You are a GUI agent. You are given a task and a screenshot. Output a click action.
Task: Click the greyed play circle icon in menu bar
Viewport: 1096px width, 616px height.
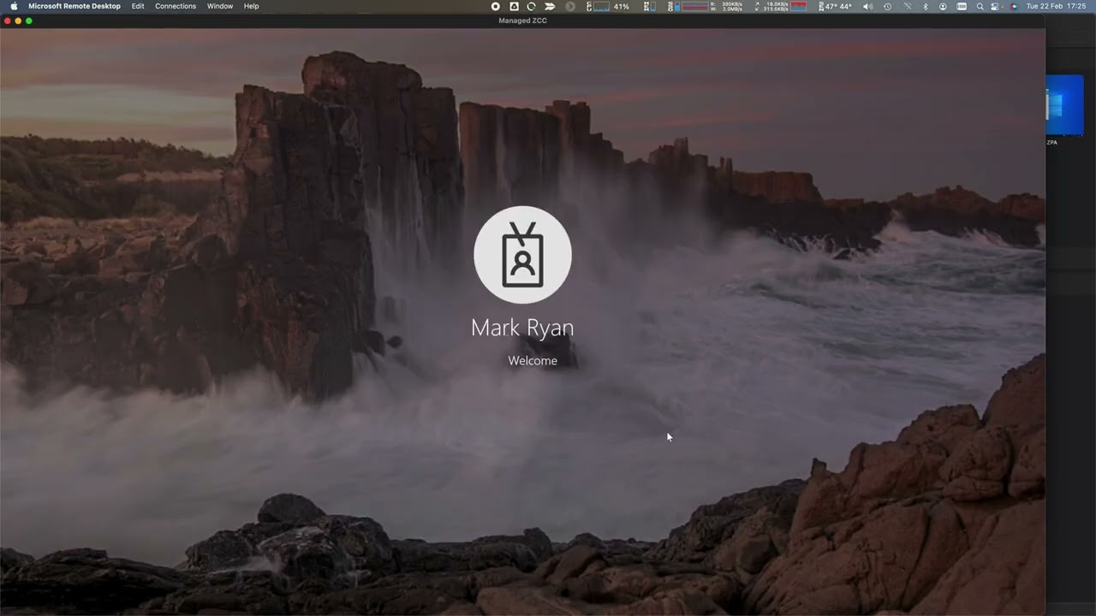[569, 6]
